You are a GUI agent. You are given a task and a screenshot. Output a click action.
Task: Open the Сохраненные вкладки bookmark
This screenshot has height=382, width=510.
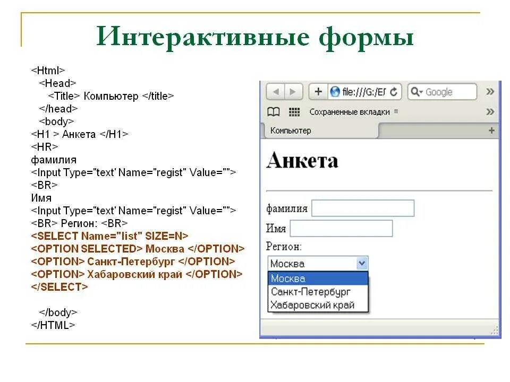tap(350, 112)
